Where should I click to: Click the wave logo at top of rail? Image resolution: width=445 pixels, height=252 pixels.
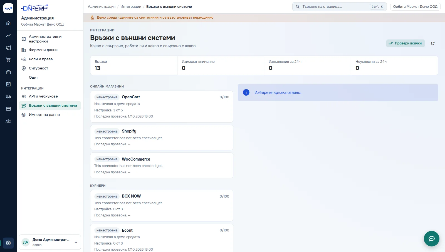point(8,8)
